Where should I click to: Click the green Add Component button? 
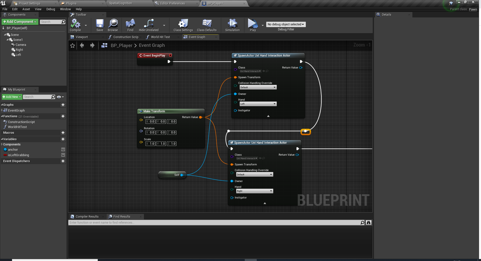point(20,22)
